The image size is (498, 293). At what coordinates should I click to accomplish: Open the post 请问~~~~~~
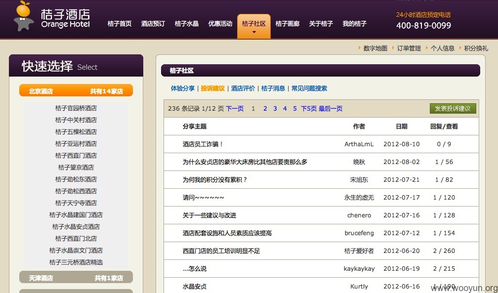click(x=203, y=198)
